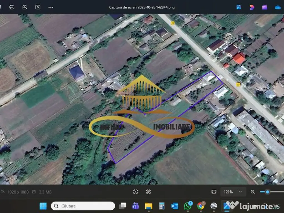Start a slideshow of the image

[38, 7]
